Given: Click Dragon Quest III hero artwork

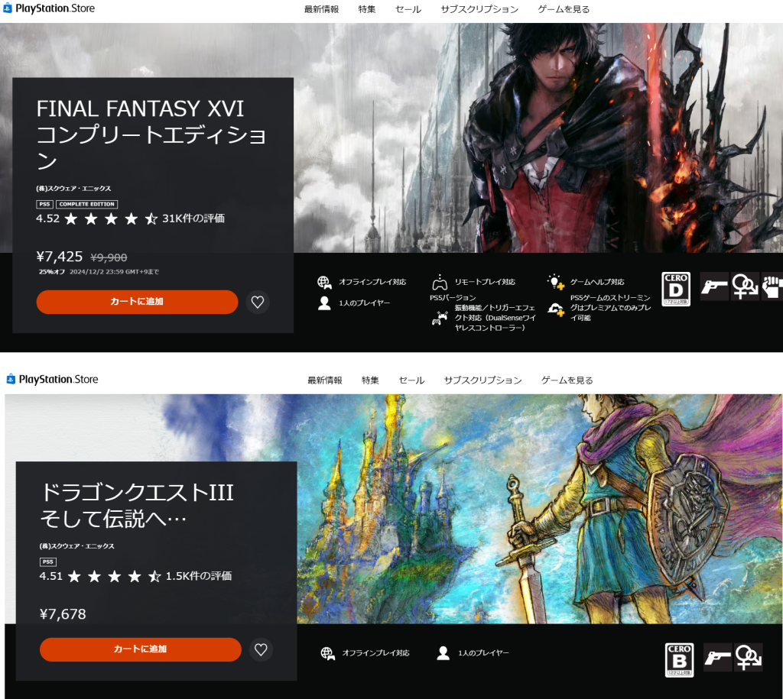Looking at the screenshot, I should click(x=539, y=509).
